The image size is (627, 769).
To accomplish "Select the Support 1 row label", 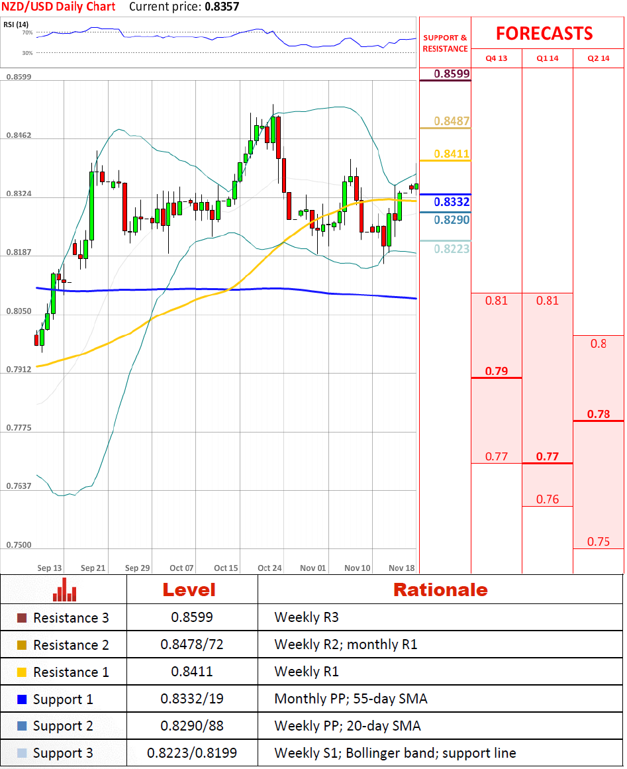I will click(x=64, y=700).
